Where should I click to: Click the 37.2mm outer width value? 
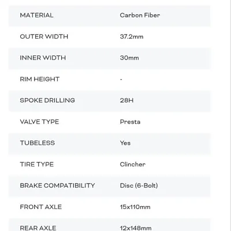(x=132, y=36)
